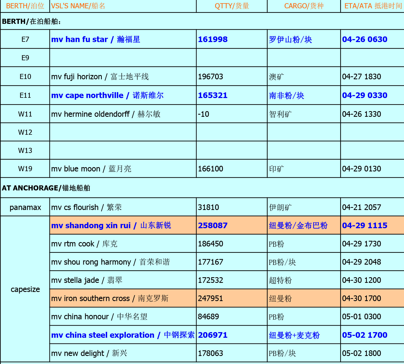
Task: Select the CARGO/货种 header cell
Action: point(304,6)
